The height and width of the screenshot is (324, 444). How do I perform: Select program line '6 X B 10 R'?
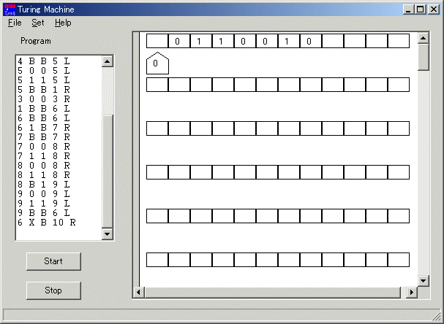[x=46, y=223]
